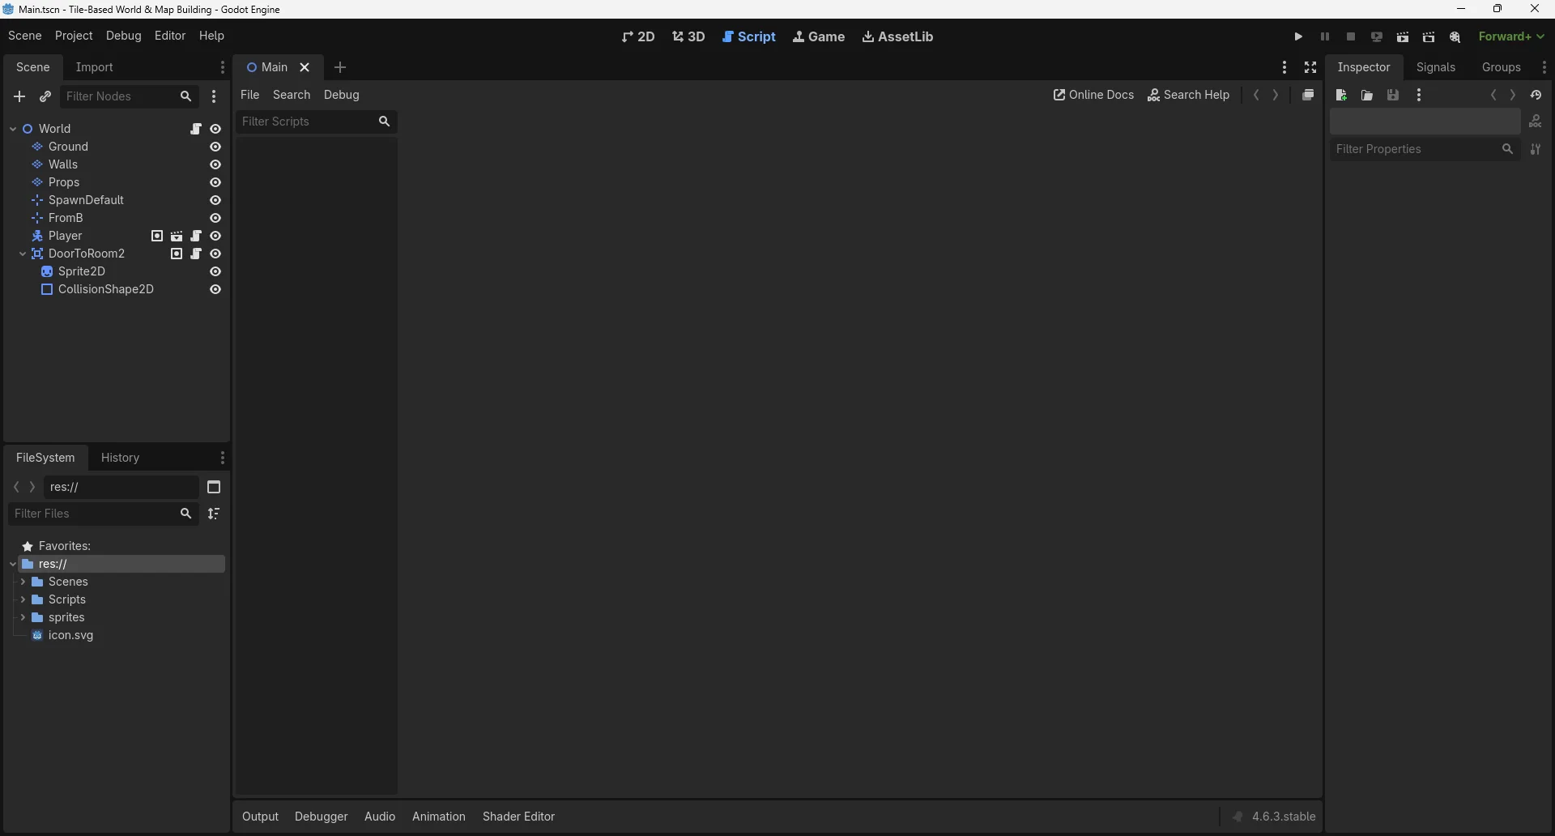1555x836 pixels.
Task: Toggle SpawnDefault marker visibility
Action: tap(215, 200)
